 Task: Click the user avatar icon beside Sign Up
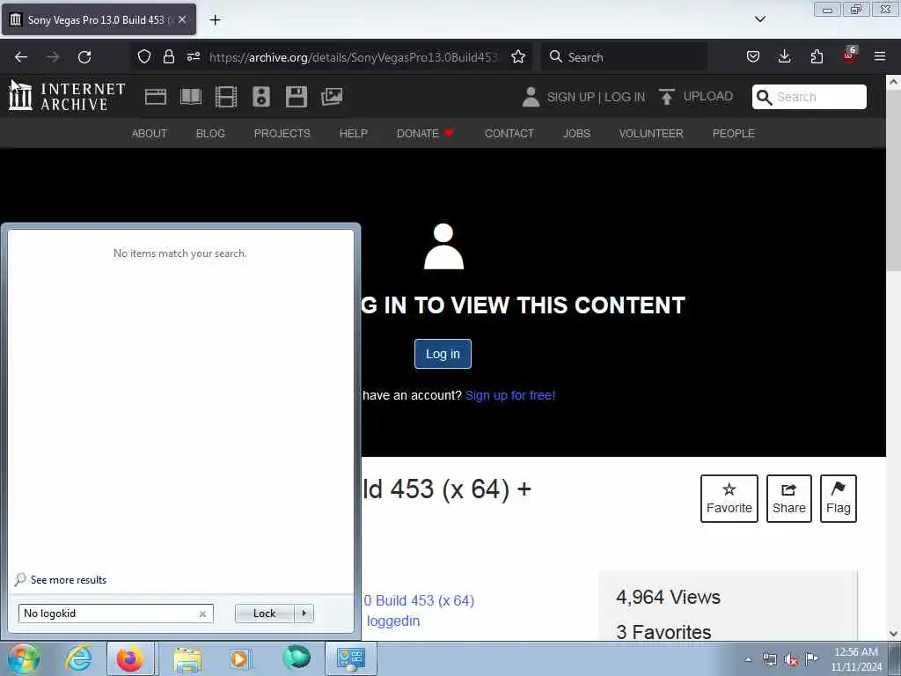(531, 97)
